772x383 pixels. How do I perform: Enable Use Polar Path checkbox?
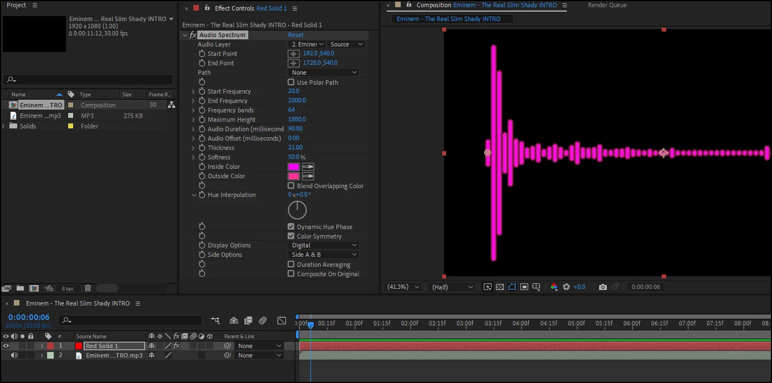point(291,82)
